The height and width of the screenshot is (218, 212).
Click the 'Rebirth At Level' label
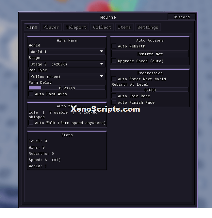click(x=130, y=84)
